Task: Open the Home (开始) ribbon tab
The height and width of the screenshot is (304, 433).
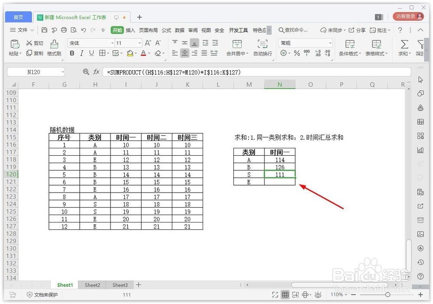Action: (117, 30)
